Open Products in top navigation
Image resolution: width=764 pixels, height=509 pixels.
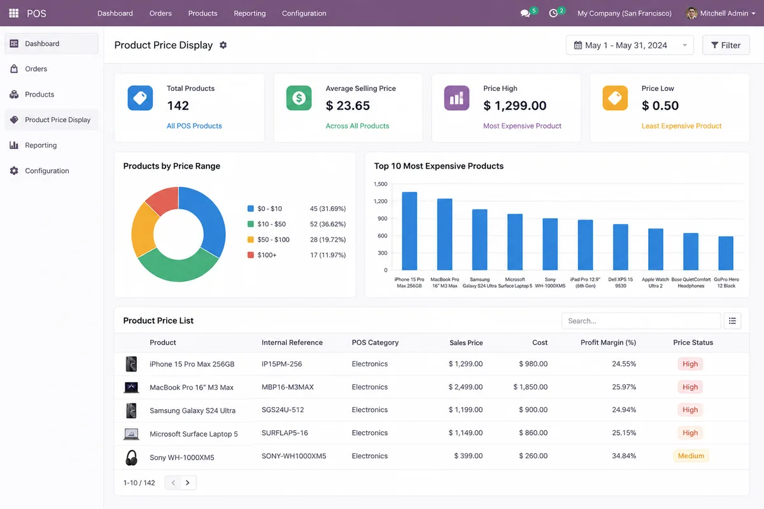click(x=202, y=13)
